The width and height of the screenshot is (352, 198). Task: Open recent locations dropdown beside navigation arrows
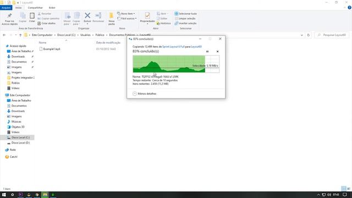click(16, 35)
